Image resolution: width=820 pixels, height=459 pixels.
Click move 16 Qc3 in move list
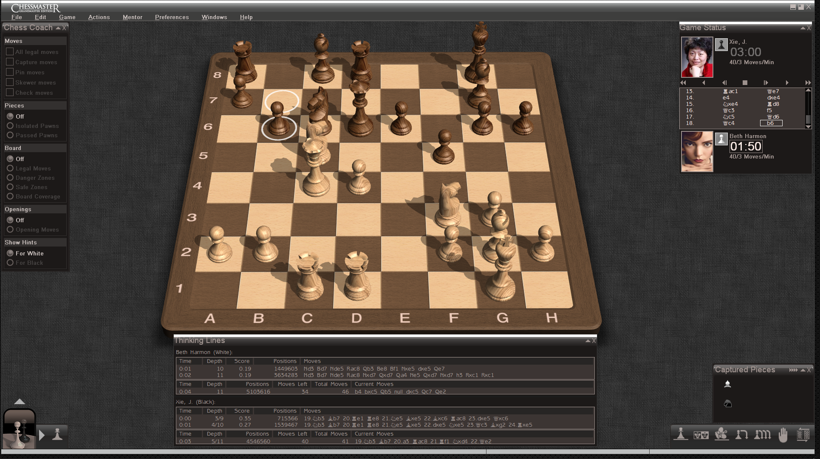tap(729, 110)
